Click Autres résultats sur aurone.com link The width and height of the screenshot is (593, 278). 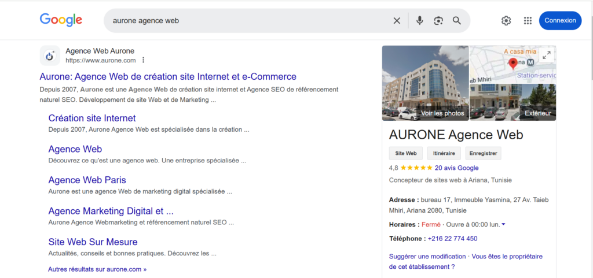coord(97,269)
